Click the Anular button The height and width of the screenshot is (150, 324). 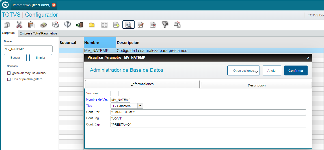point(272,71)
